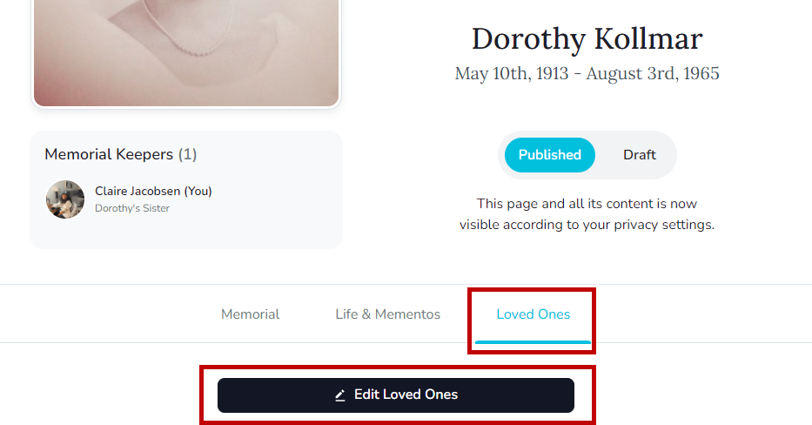This screenshot has height=425, width=812.
Task: Select the Loved Ones tab
Action: tap(533, 314)
